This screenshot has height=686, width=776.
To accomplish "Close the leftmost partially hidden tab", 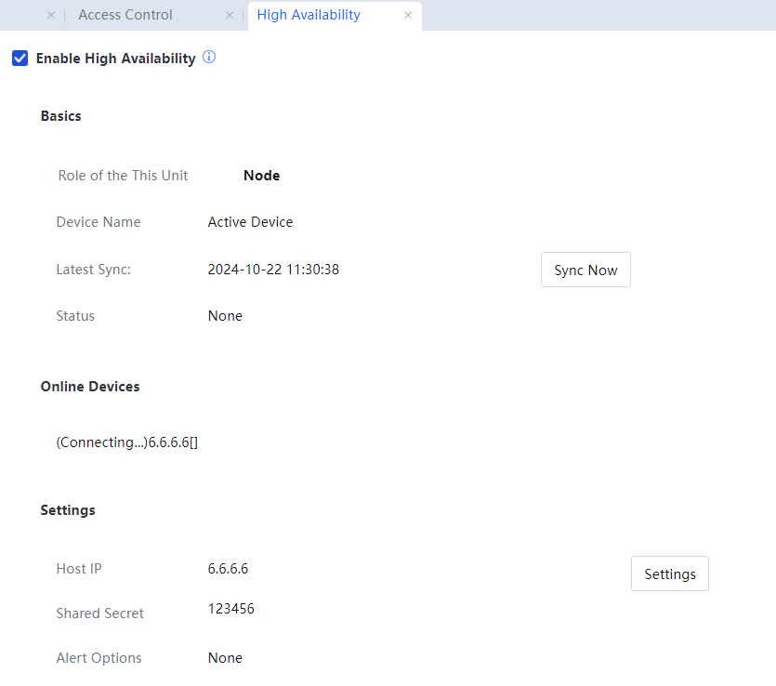I will [51, 15].
